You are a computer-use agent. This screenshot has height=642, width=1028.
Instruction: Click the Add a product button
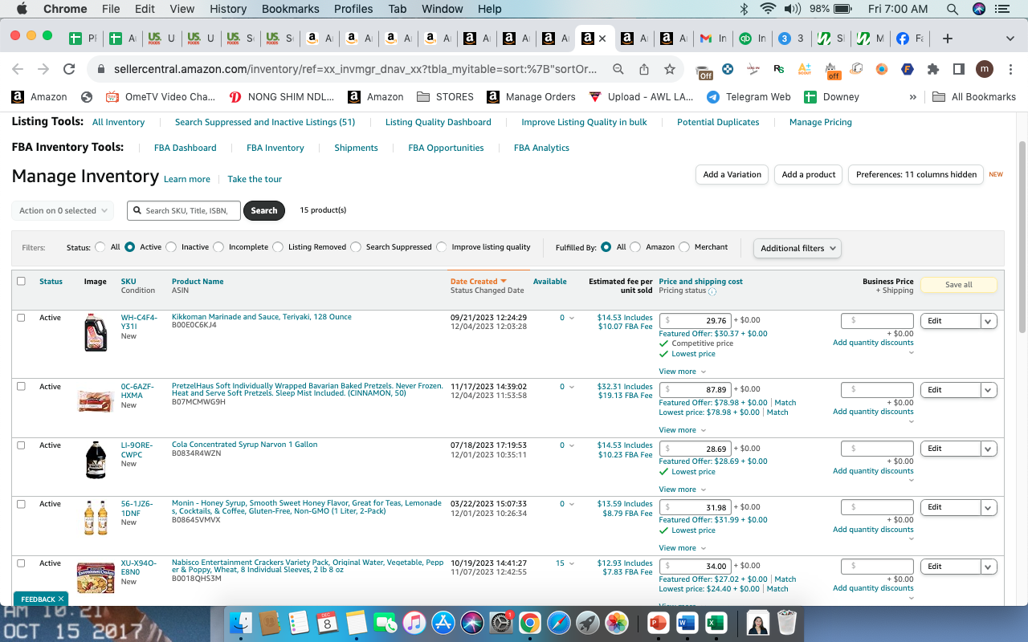pyautogui.click(x=809, y=174)
